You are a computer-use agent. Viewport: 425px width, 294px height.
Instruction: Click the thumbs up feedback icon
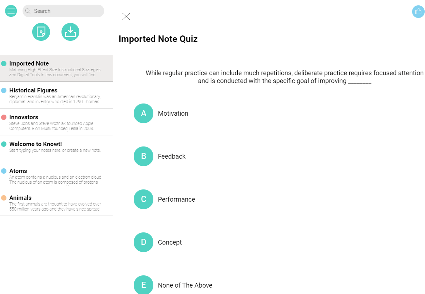pos(418,11)
